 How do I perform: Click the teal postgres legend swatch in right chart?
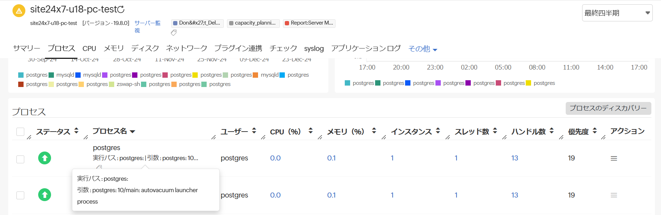pos(347,83)
